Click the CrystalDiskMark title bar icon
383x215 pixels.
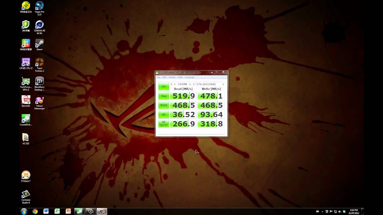pyautogui.click(x=157, y=73)
